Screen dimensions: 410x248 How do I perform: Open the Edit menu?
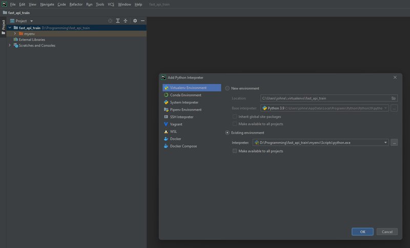coord(22,4)
